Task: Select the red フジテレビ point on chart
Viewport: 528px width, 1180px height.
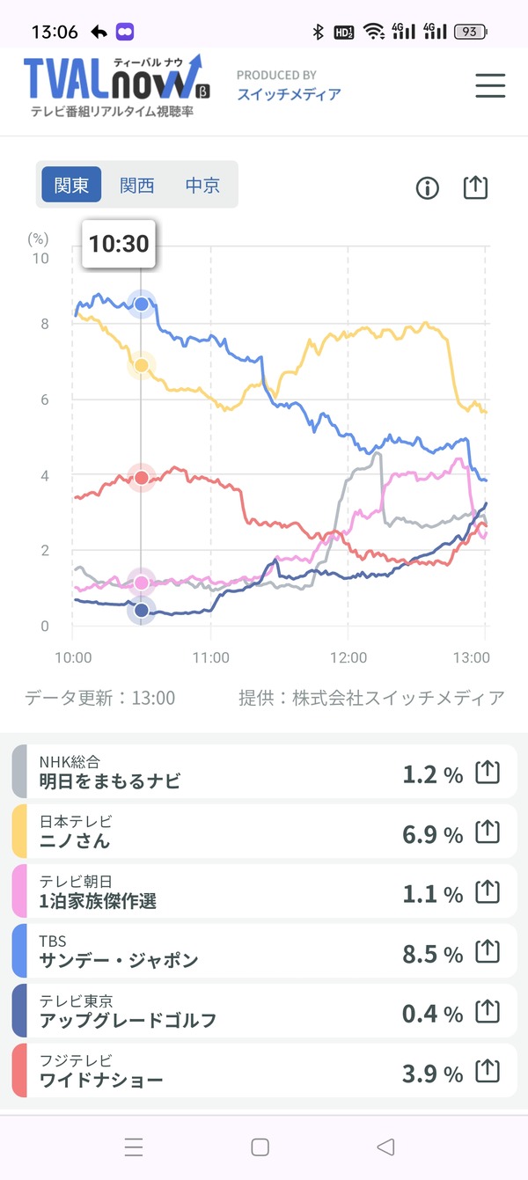Action: 142,478
